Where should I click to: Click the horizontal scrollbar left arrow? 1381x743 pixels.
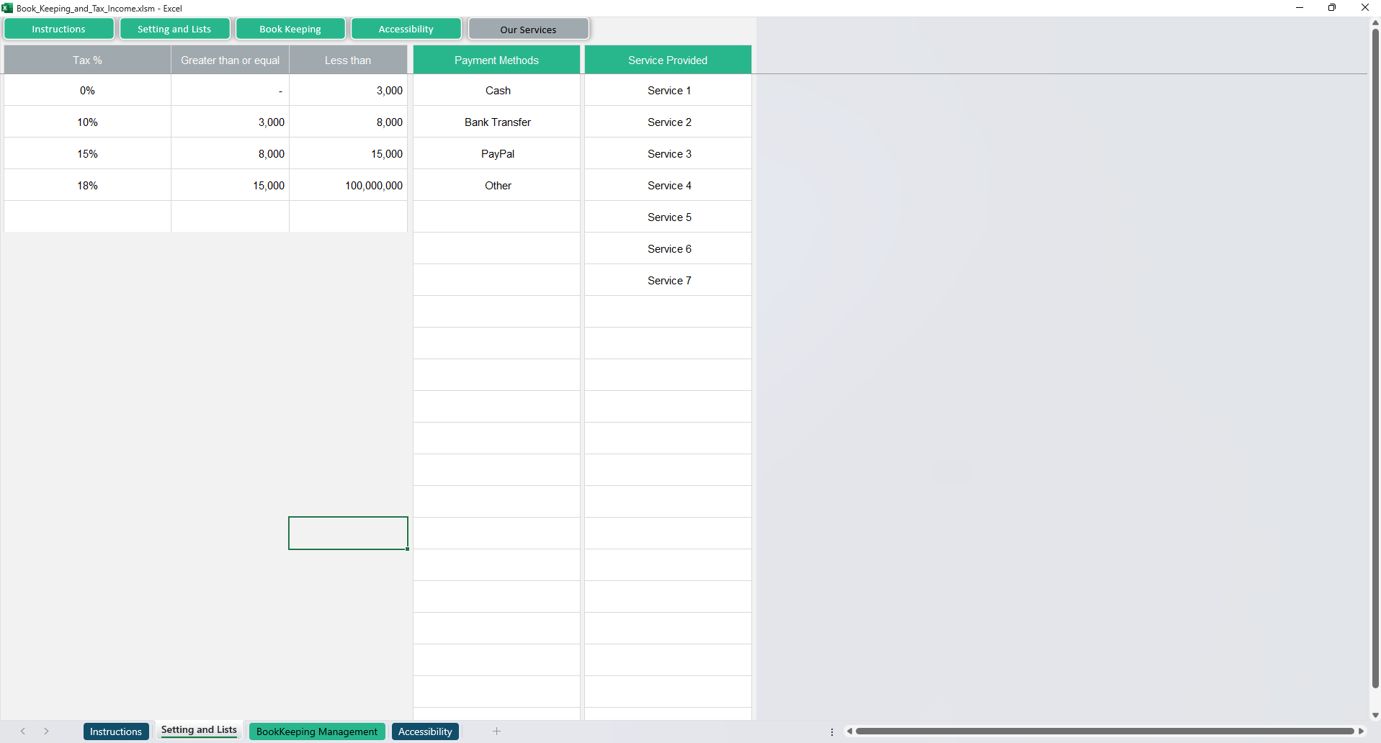pyautogui.click(x=849, y=731)
